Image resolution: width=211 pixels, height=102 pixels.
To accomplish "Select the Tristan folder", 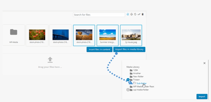I will [x=136, y=80].
